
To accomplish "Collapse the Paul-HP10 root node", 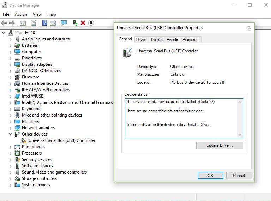I will 4,33.
